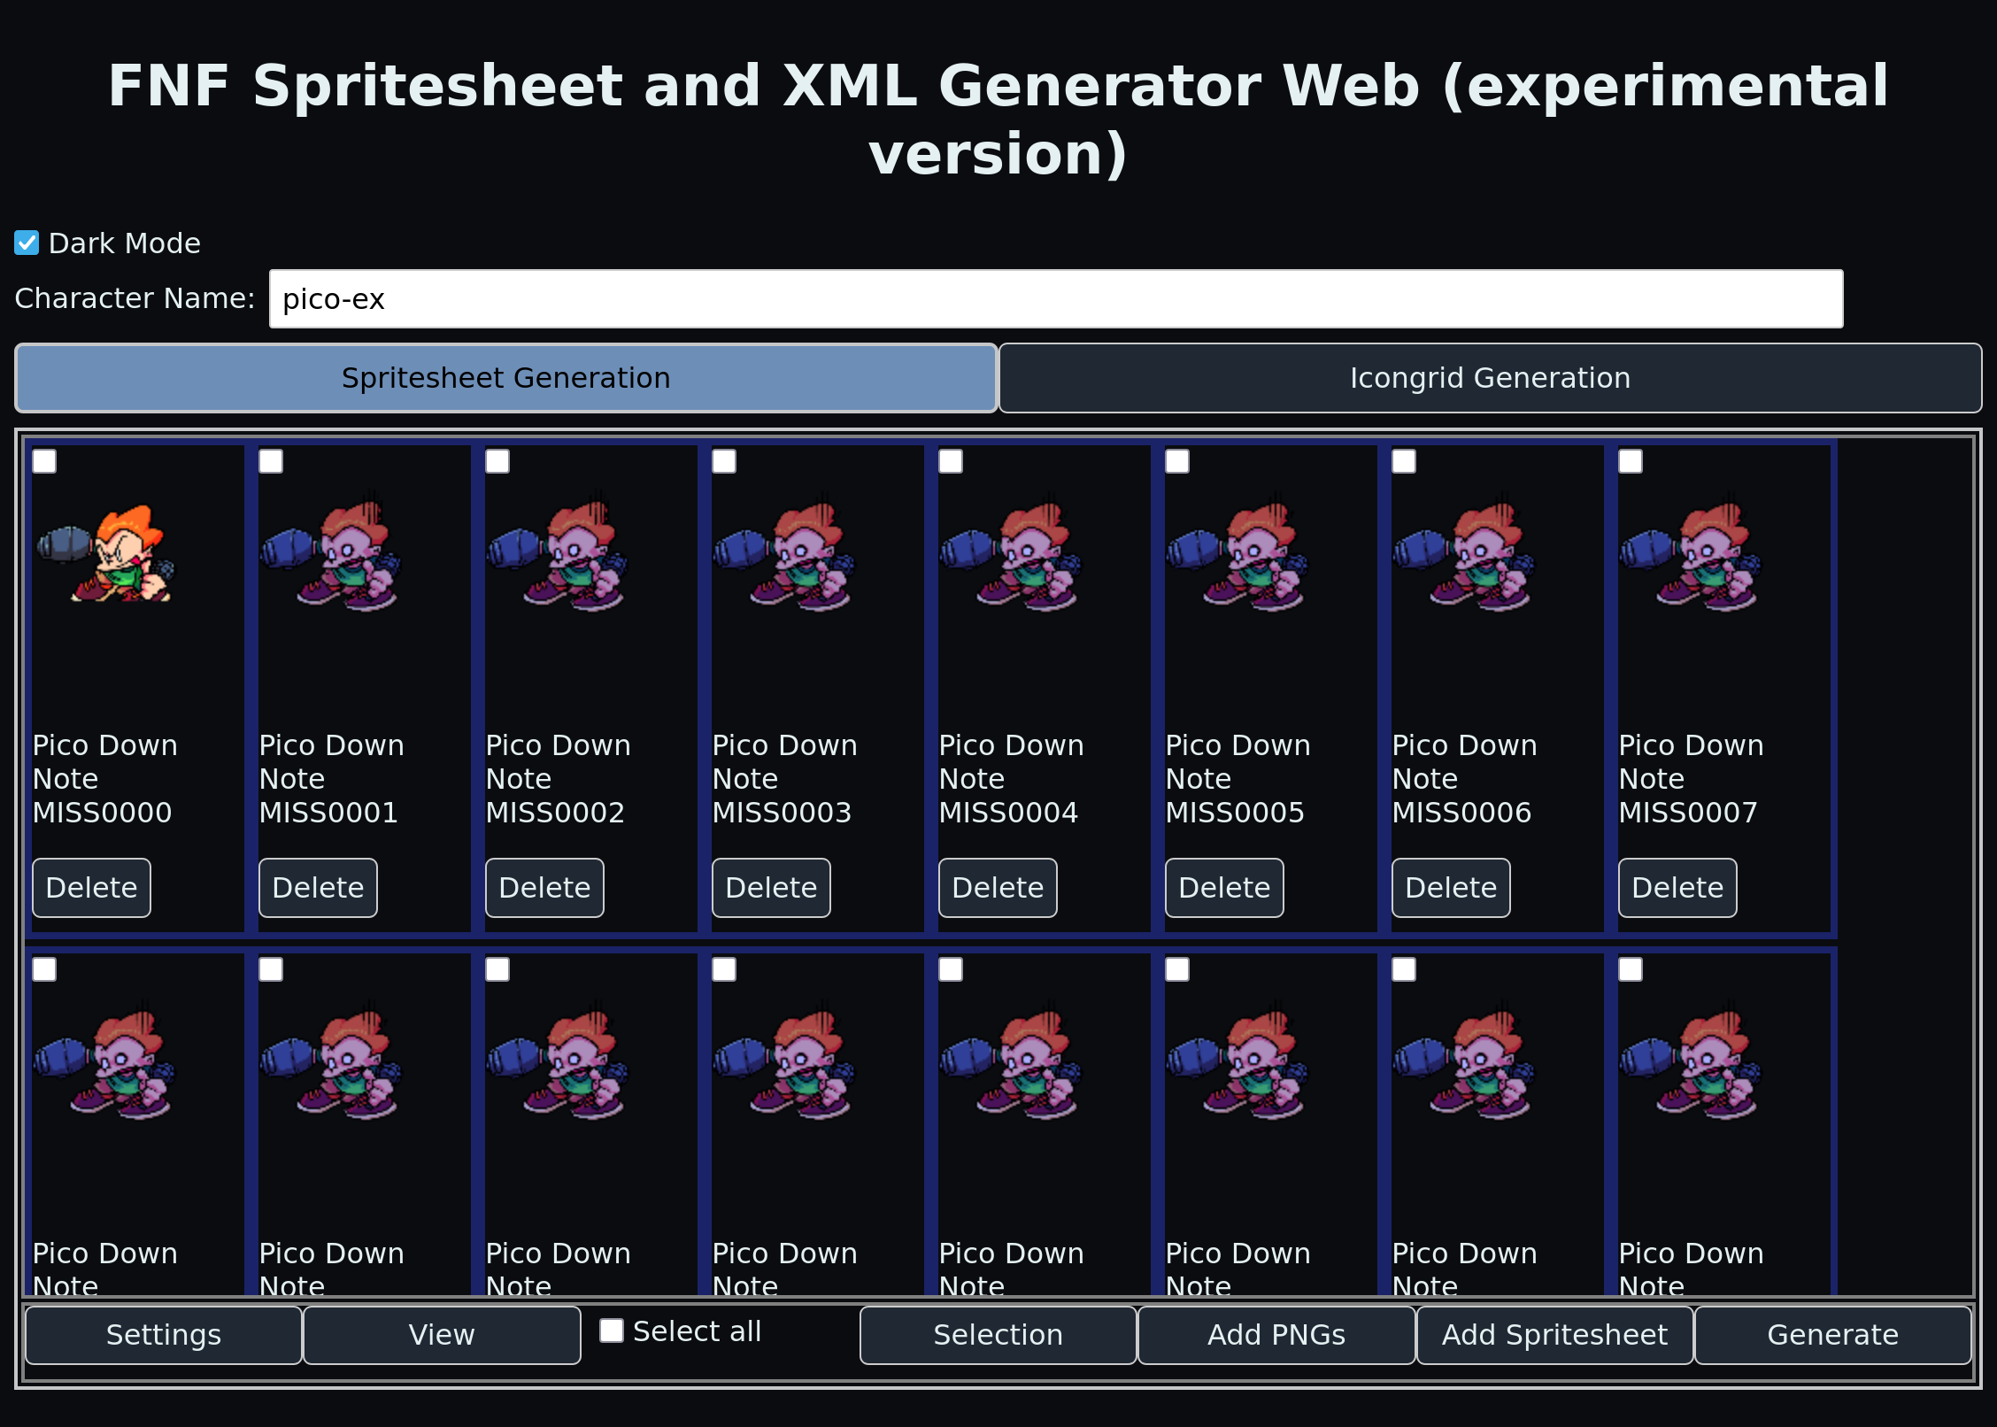Click the Generate button
Screen dimensions: 1997x1427
coord(1833,1335)
